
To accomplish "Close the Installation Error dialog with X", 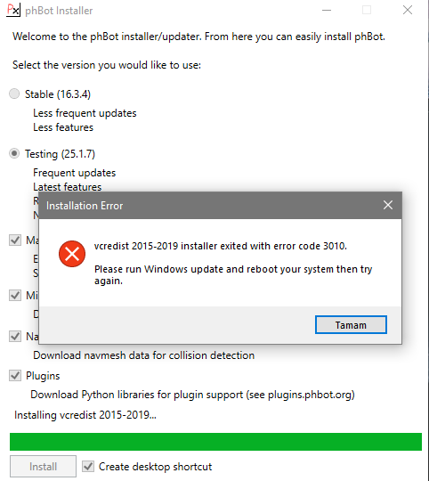I will pos(388,205).
